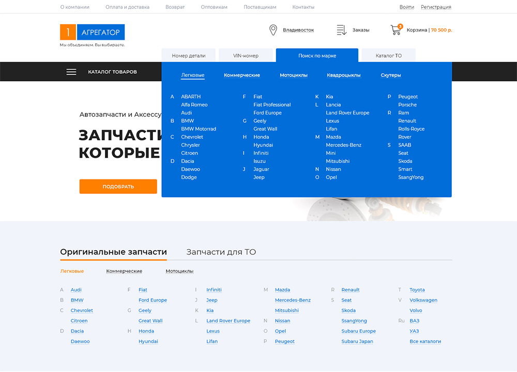Viewport: 517px width, 372px height.
Task: Select Mini in the brand panel
Action: (331, 153)
